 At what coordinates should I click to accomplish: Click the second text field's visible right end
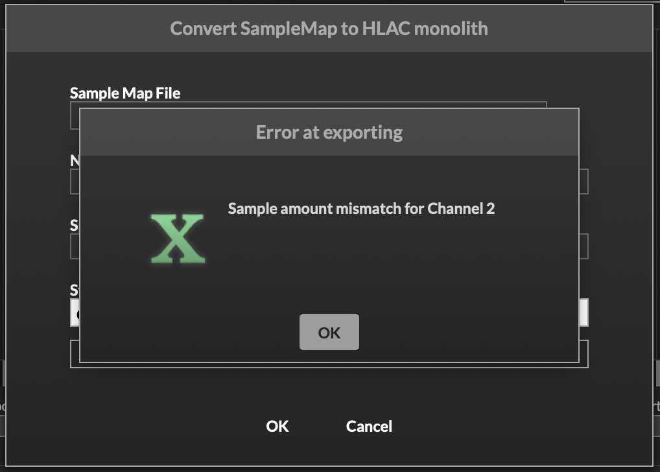pyautogui.click(x=583, y=182)
